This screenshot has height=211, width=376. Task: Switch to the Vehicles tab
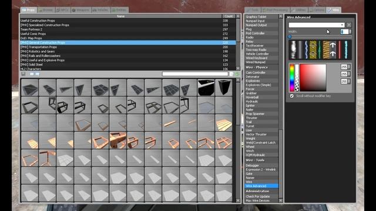(100, 10)
